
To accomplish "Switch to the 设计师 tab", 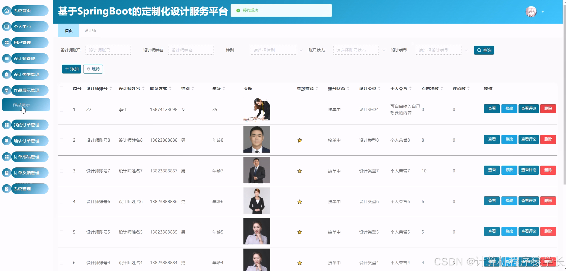I will coord(90,30).
